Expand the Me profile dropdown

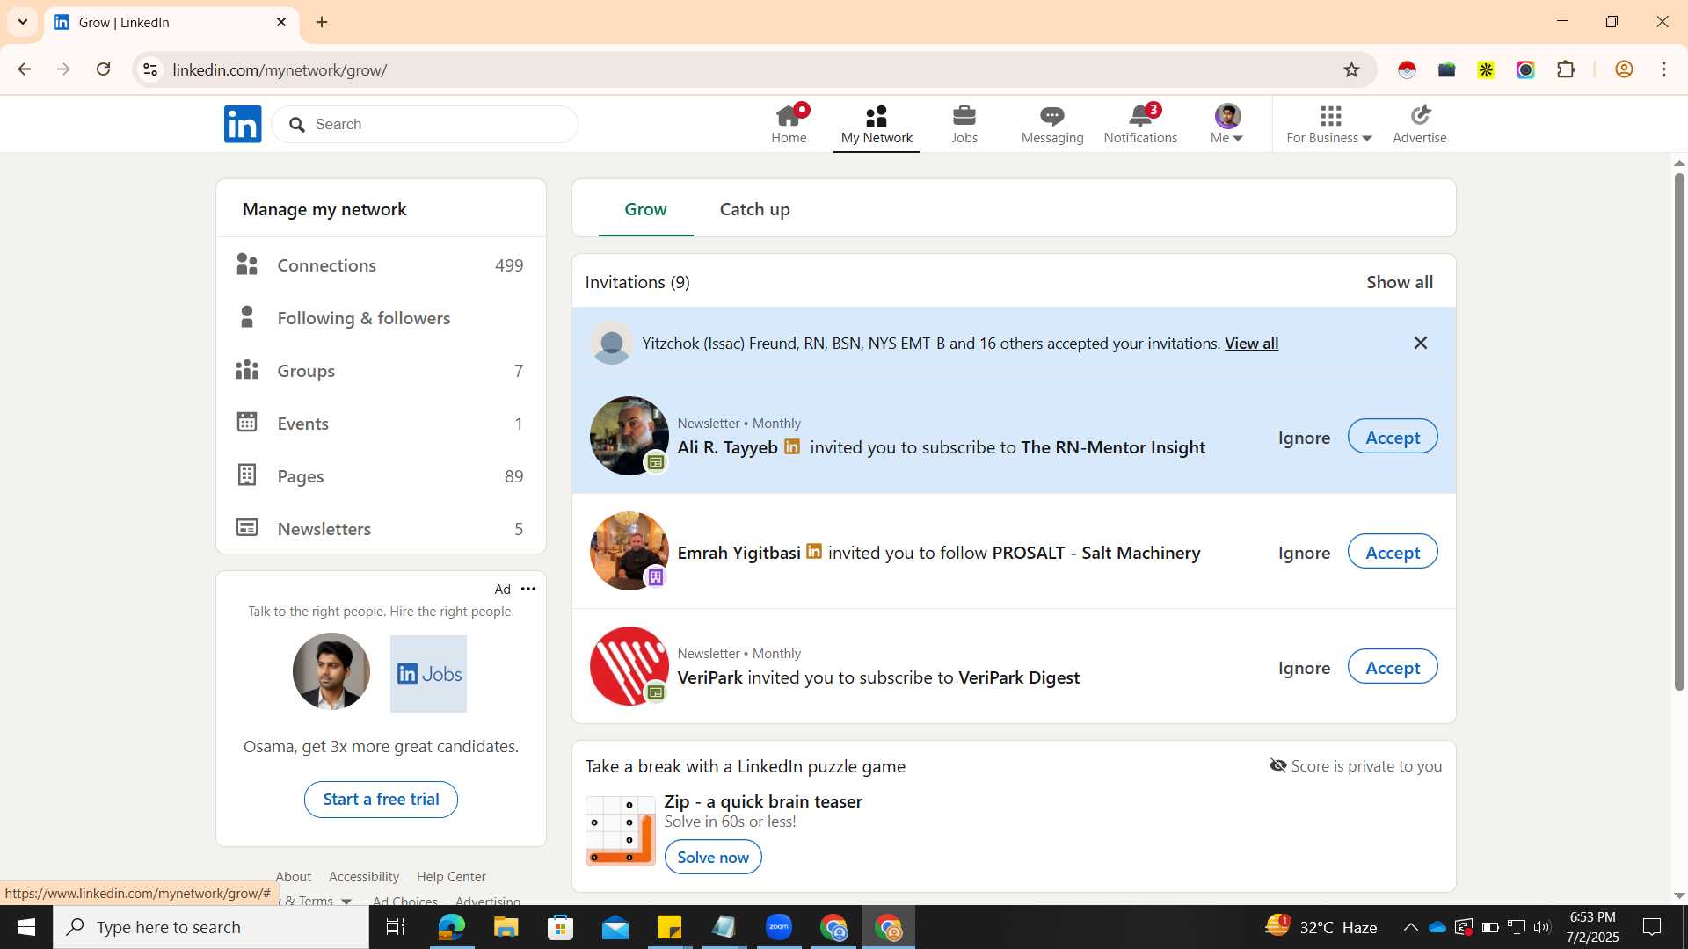pos(1226,124)
